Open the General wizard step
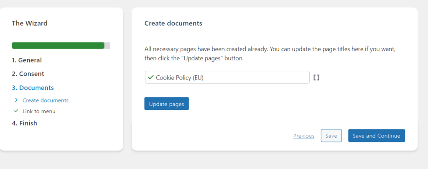This screenshot has width=428, height=169. [x=27, y=60]
